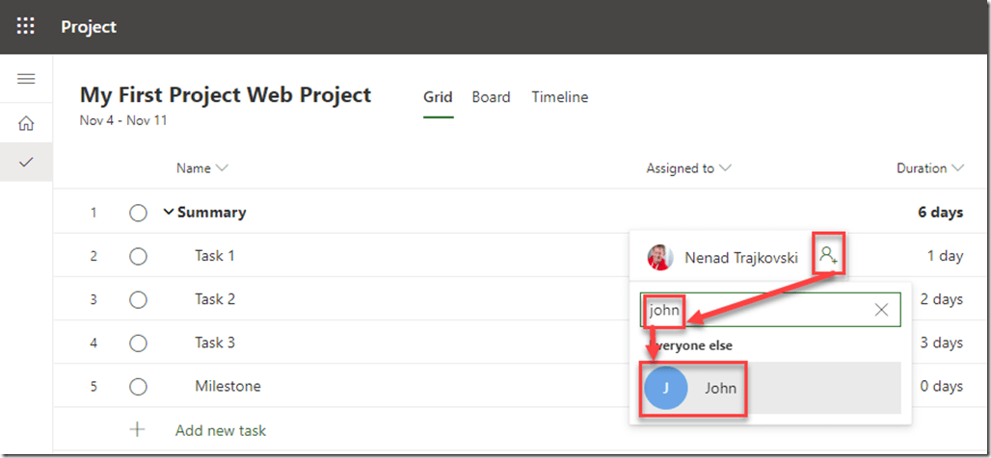
Task: Click the plus icon to add task
Action: tap(138, 430)
